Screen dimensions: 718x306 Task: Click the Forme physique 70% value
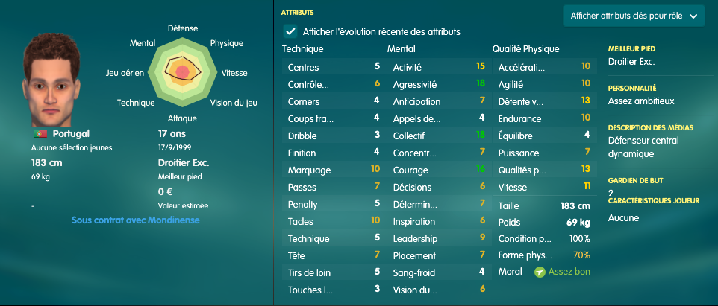coord(581,255)
